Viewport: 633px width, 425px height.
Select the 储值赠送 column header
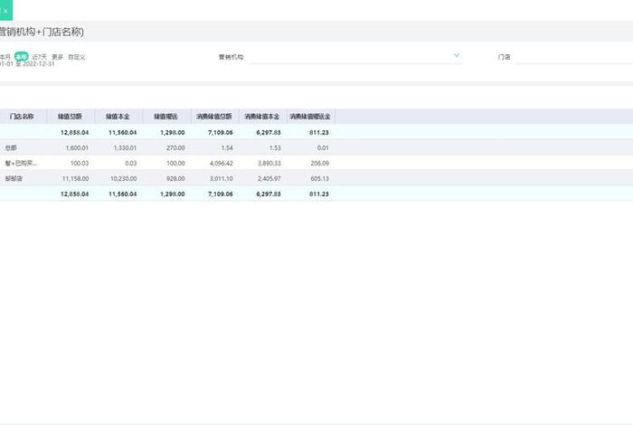click(165, 117)
